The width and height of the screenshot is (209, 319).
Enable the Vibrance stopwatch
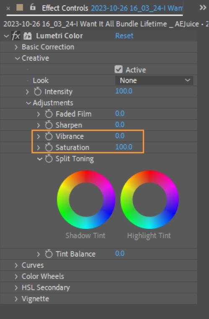coord(49,136)
